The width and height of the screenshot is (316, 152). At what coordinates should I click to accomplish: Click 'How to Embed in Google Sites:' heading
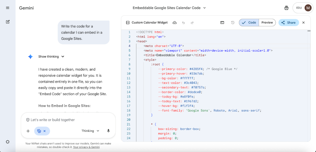[65, 106]
